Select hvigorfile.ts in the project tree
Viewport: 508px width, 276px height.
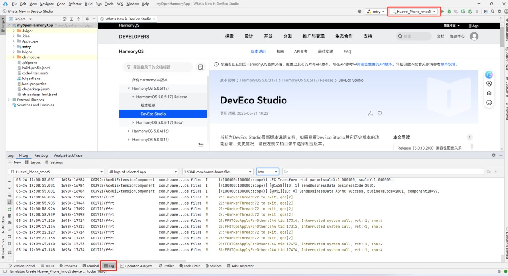pos(31,79)
